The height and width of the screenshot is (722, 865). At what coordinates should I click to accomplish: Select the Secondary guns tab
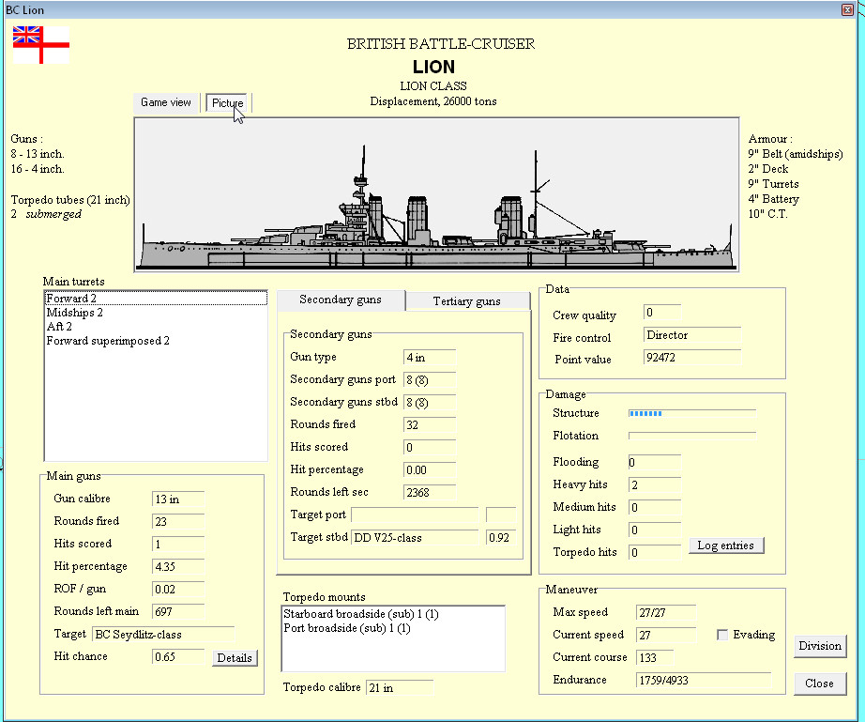click(x=341, y=300)
